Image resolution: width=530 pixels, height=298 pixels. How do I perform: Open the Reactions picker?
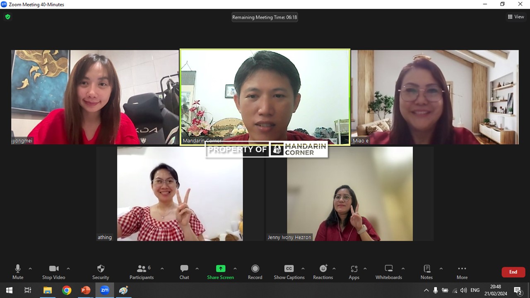click(323, 272)
